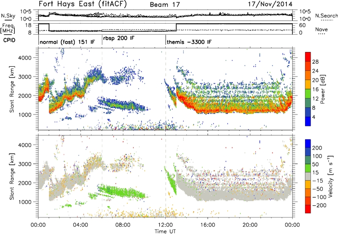The image size is (338, 234).
Task: Click the "28" label on the Power color bar
Action: pyautogui.click(x=315, y=62)
